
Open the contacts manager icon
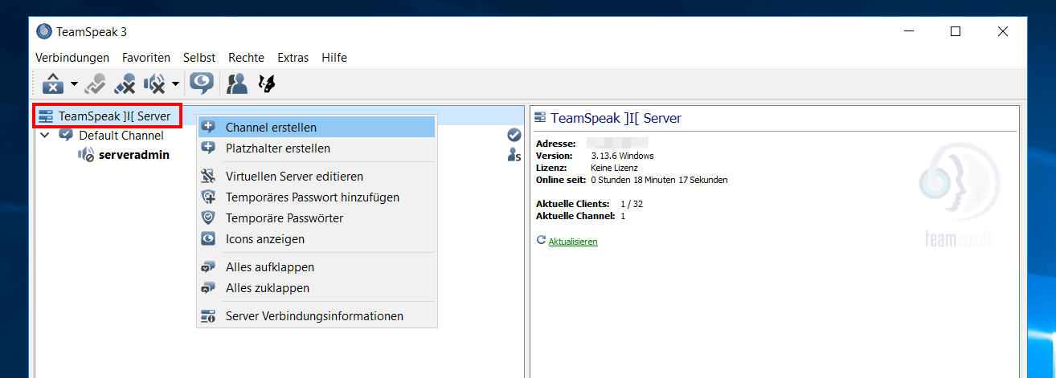coord(237,83)
